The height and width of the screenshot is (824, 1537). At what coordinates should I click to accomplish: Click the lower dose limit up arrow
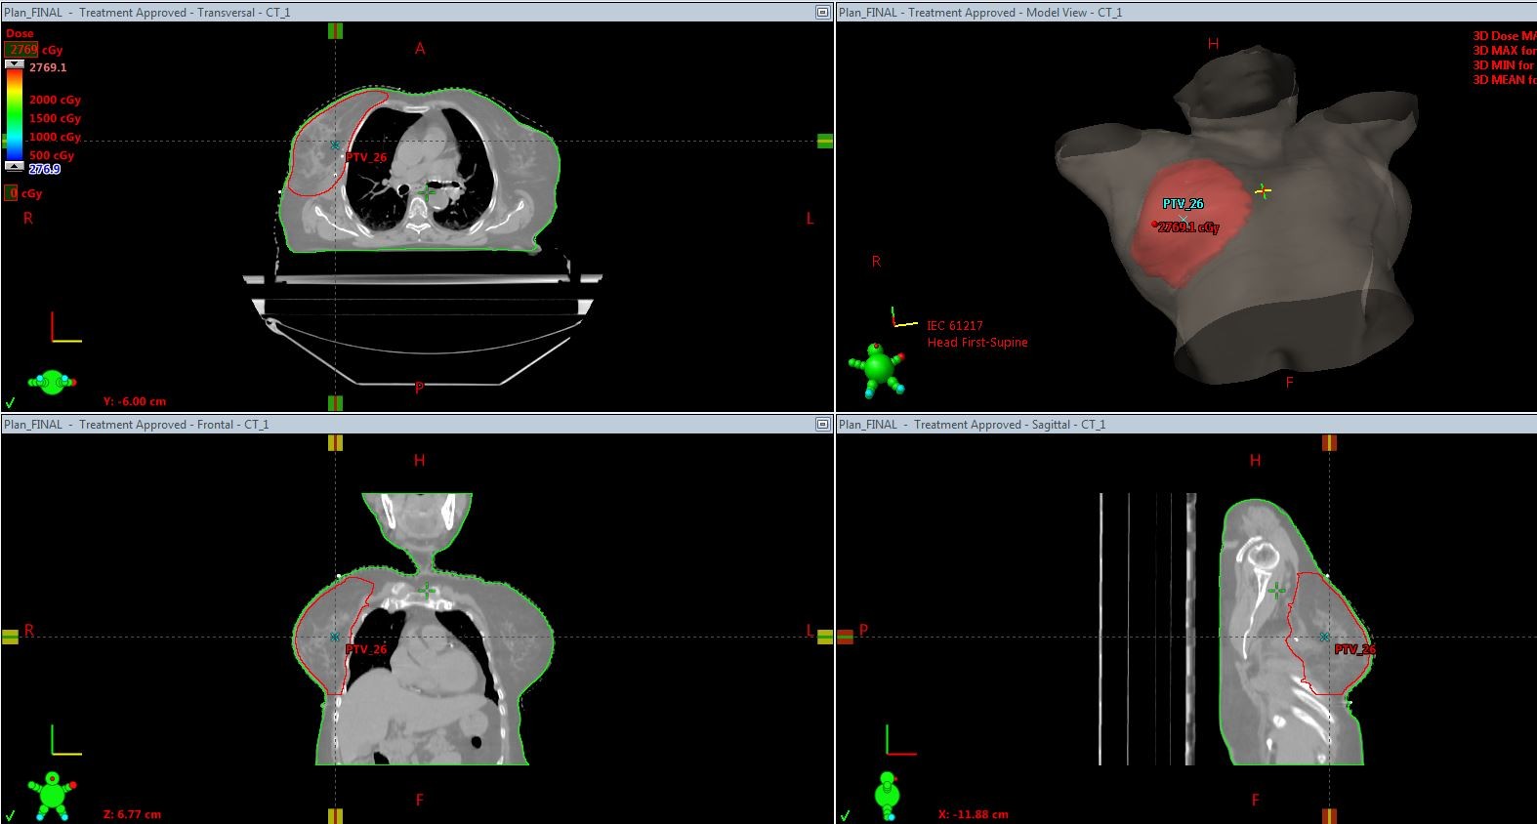tap(15, 166)
